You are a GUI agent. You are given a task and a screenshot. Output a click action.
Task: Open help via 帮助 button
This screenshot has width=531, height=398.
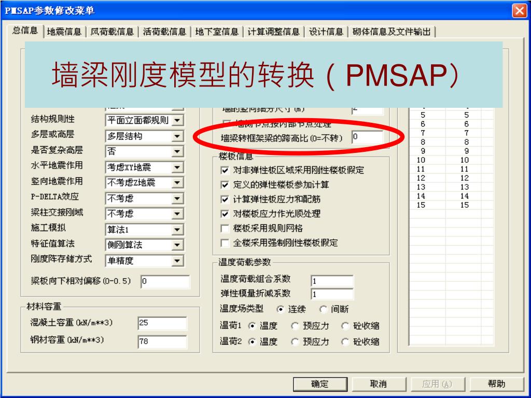496,384
